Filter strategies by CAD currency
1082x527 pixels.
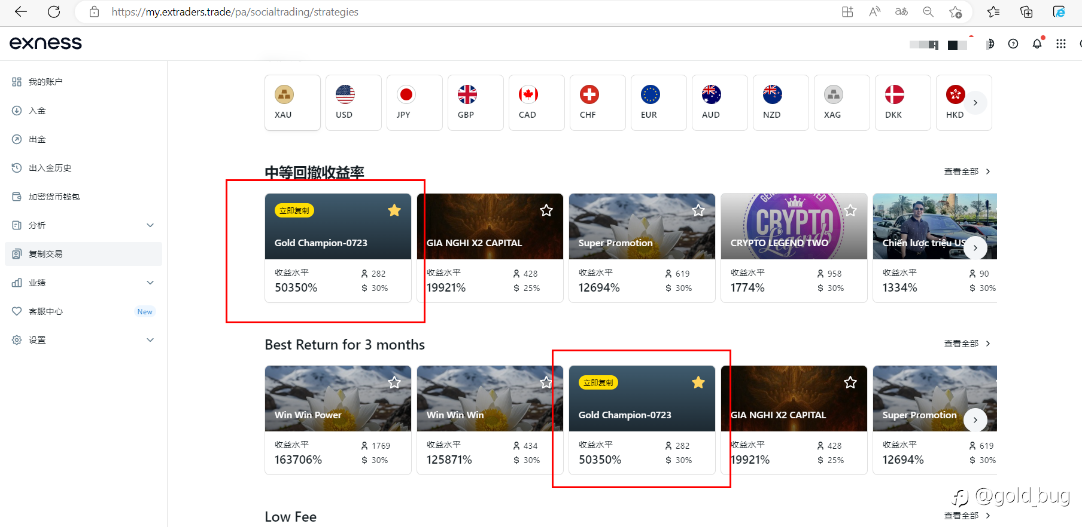(537, 103)
